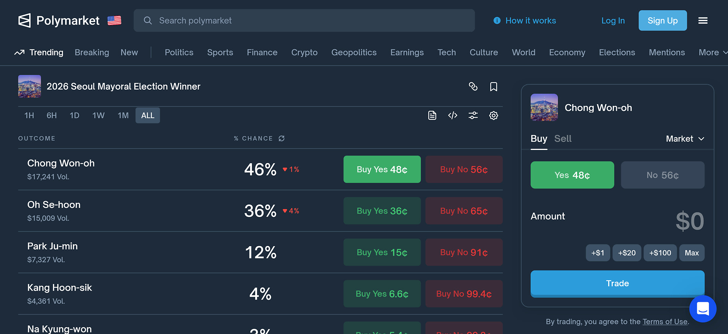The width and height of the screenshot is (728, 334).
Task: Refresh the % chance column
Action: (x=281, y=139)
